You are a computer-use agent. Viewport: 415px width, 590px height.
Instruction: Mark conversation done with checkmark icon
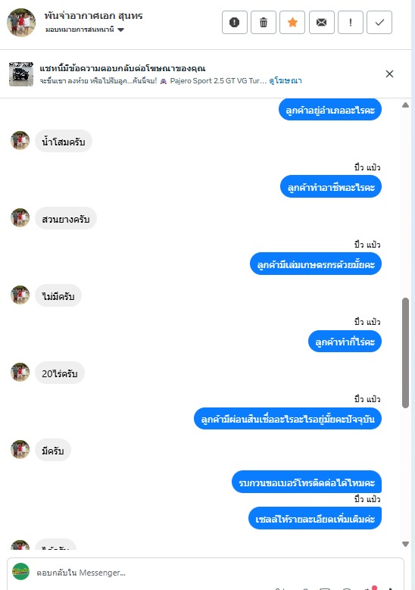(x=379, y=23)
